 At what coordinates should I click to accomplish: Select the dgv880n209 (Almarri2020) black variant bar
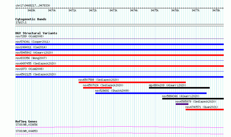(179, 88)
